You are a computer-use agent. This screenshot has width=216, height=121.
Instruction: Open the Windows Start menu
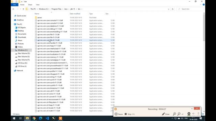tap(14, 118)
